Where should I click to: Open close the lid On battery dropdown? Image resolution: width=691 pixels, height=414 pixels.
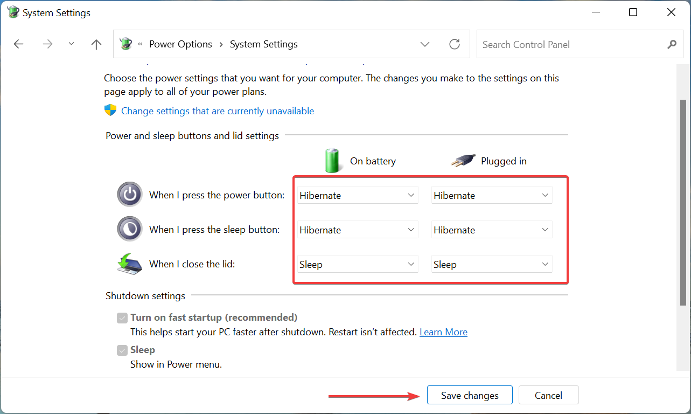click(x=358, y=264)
